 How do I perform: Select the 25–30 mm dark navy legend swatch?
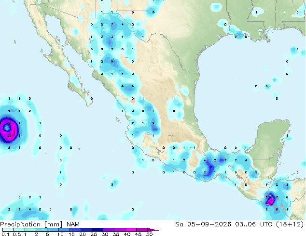97,230
